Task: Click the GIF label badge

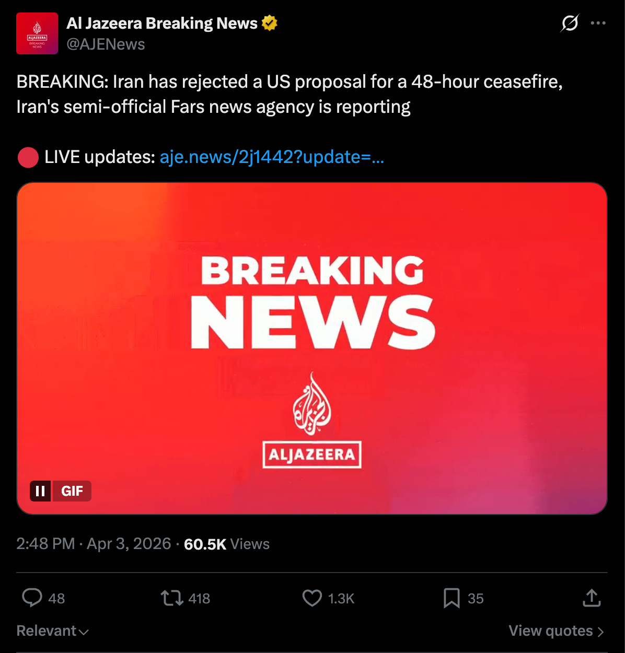Action: pyautogui.click(x=72, y=491)
